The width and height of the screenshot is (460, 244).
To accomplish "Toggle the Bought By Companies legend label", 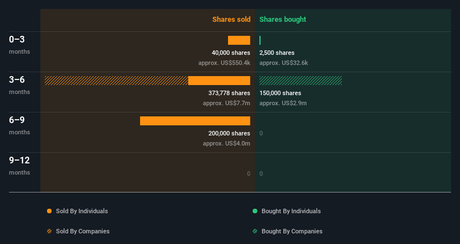I will [x=292, y=231].
